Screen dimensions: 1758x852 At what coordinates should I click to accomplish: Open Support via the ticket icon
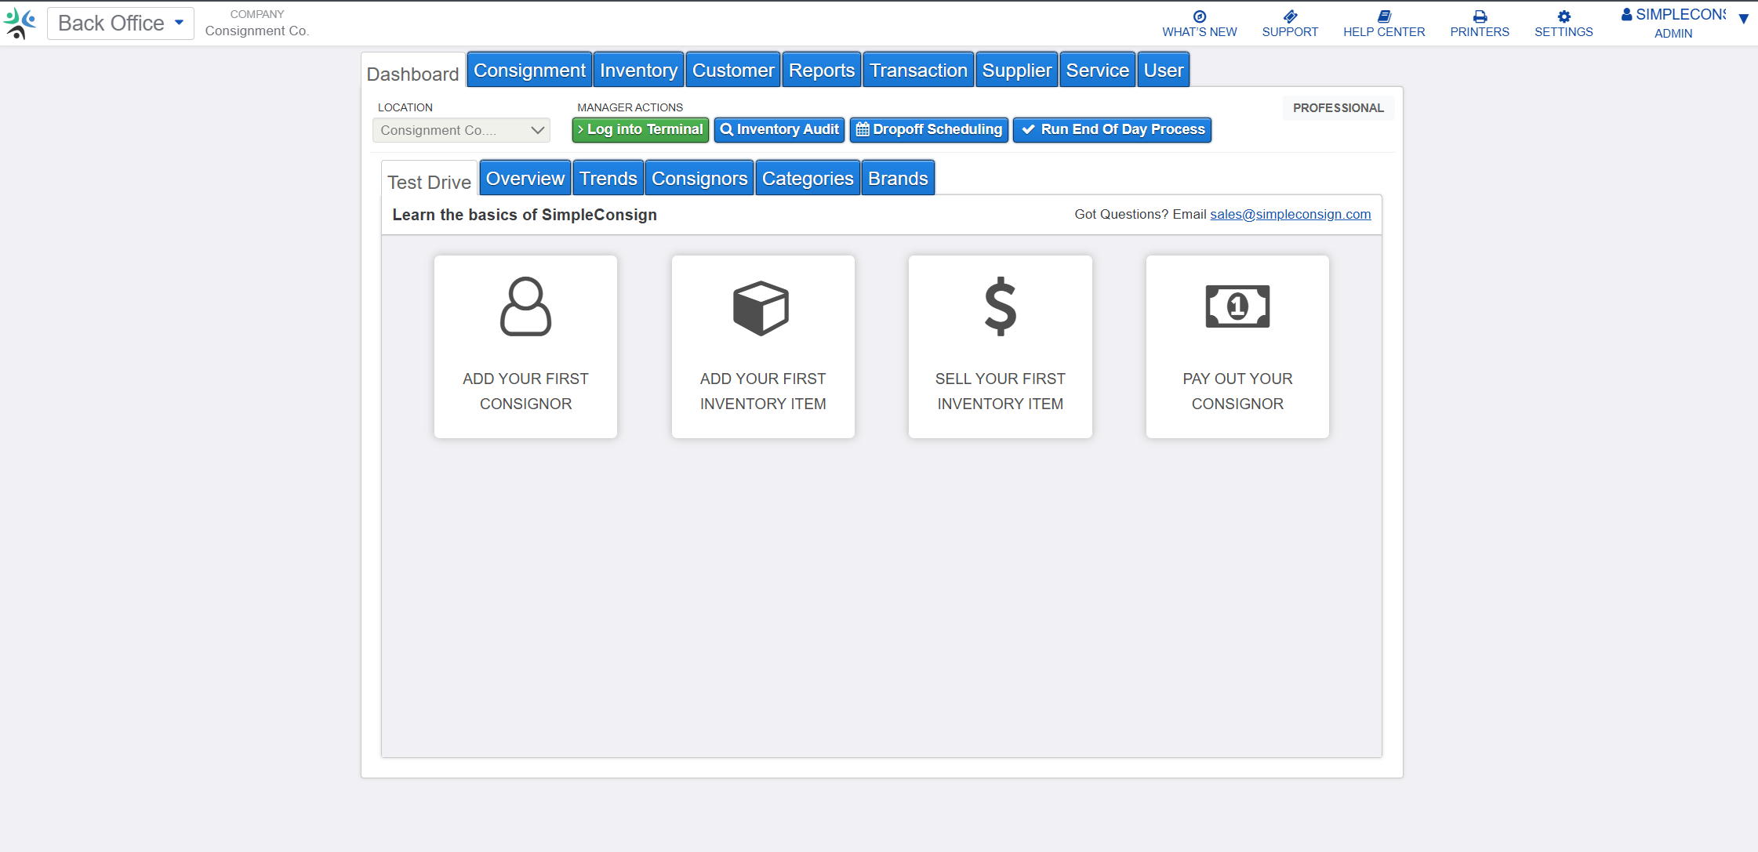coord(1290,16)
